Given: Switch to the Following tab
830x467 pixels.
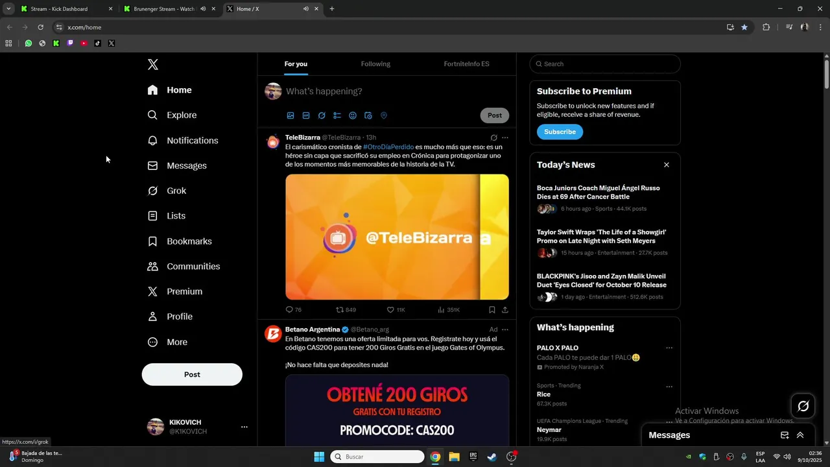Looking at the screenshot, I should pos(375,64).
